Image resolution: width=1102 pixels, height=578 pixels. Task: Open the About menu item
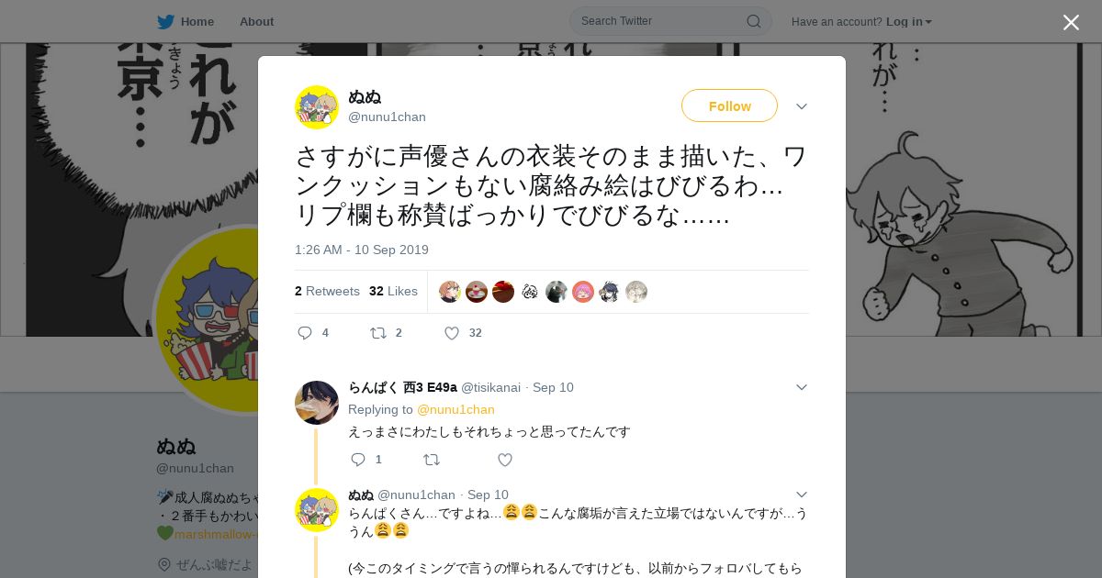256,21
